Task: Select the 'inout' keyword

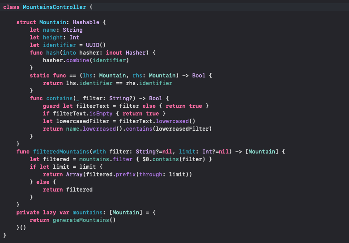Action: [x=114, y=52]
